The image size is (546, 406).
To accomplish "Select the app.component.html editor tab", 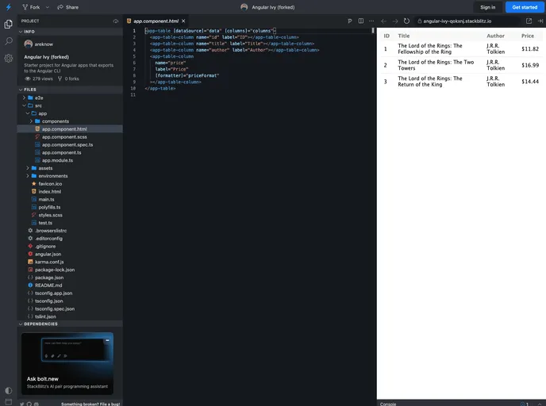I will [156, 21].
